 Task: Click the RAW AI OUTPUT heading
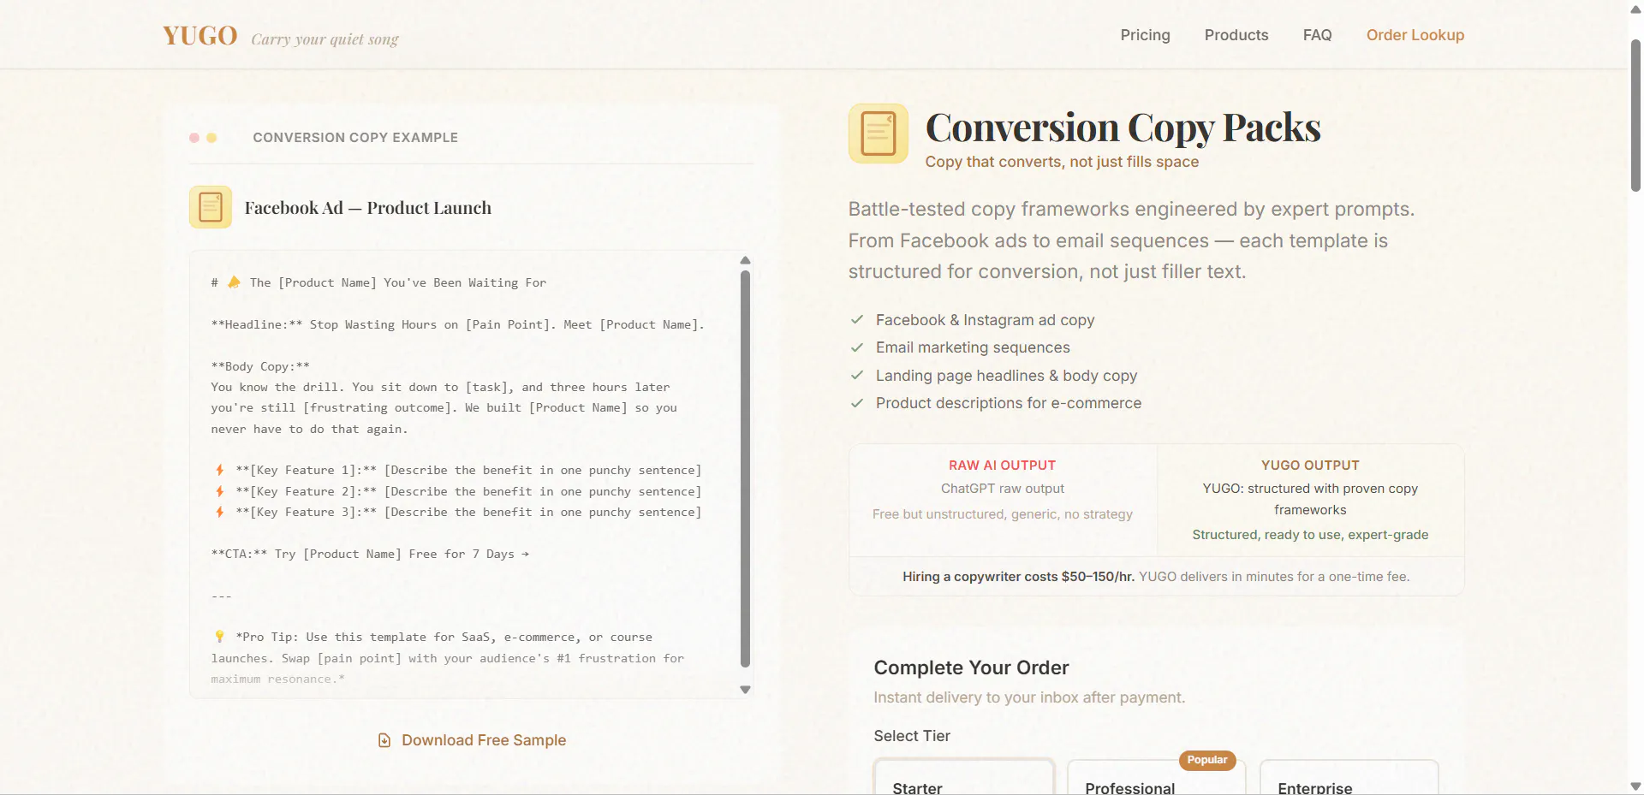click(x=1002, y=466)
